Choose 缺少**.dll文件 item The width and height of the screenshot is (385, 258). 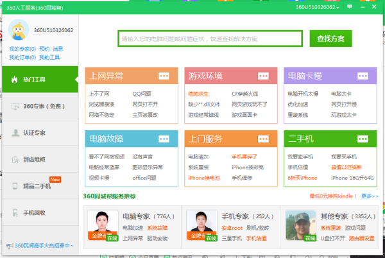tap(204, 105)
